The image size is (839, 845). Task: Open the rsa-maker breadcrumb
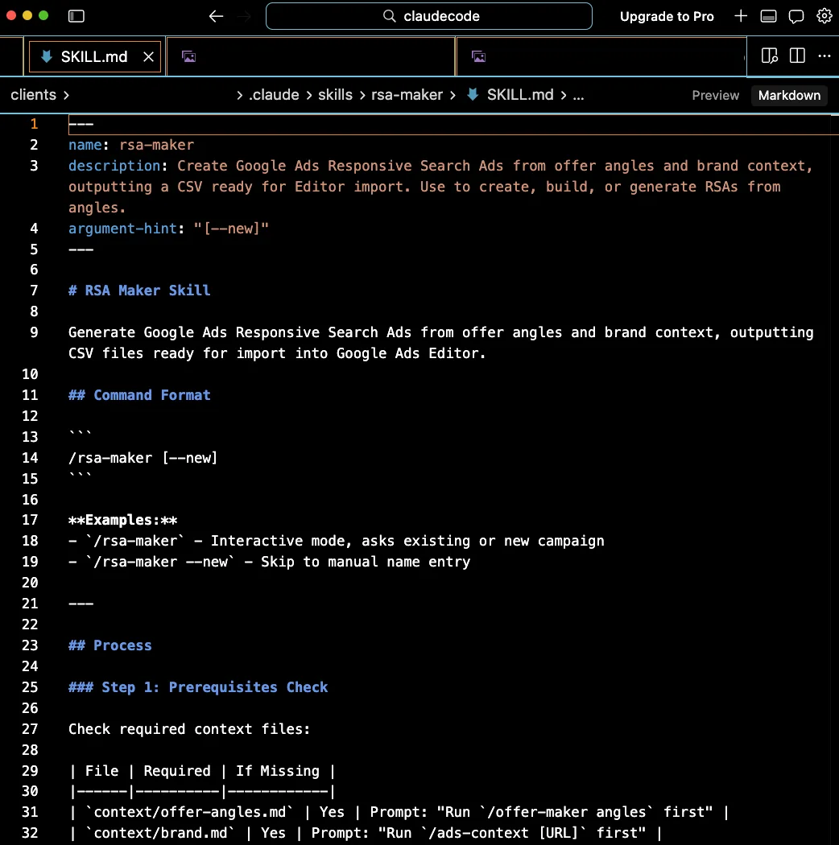(x=407, y=95)
